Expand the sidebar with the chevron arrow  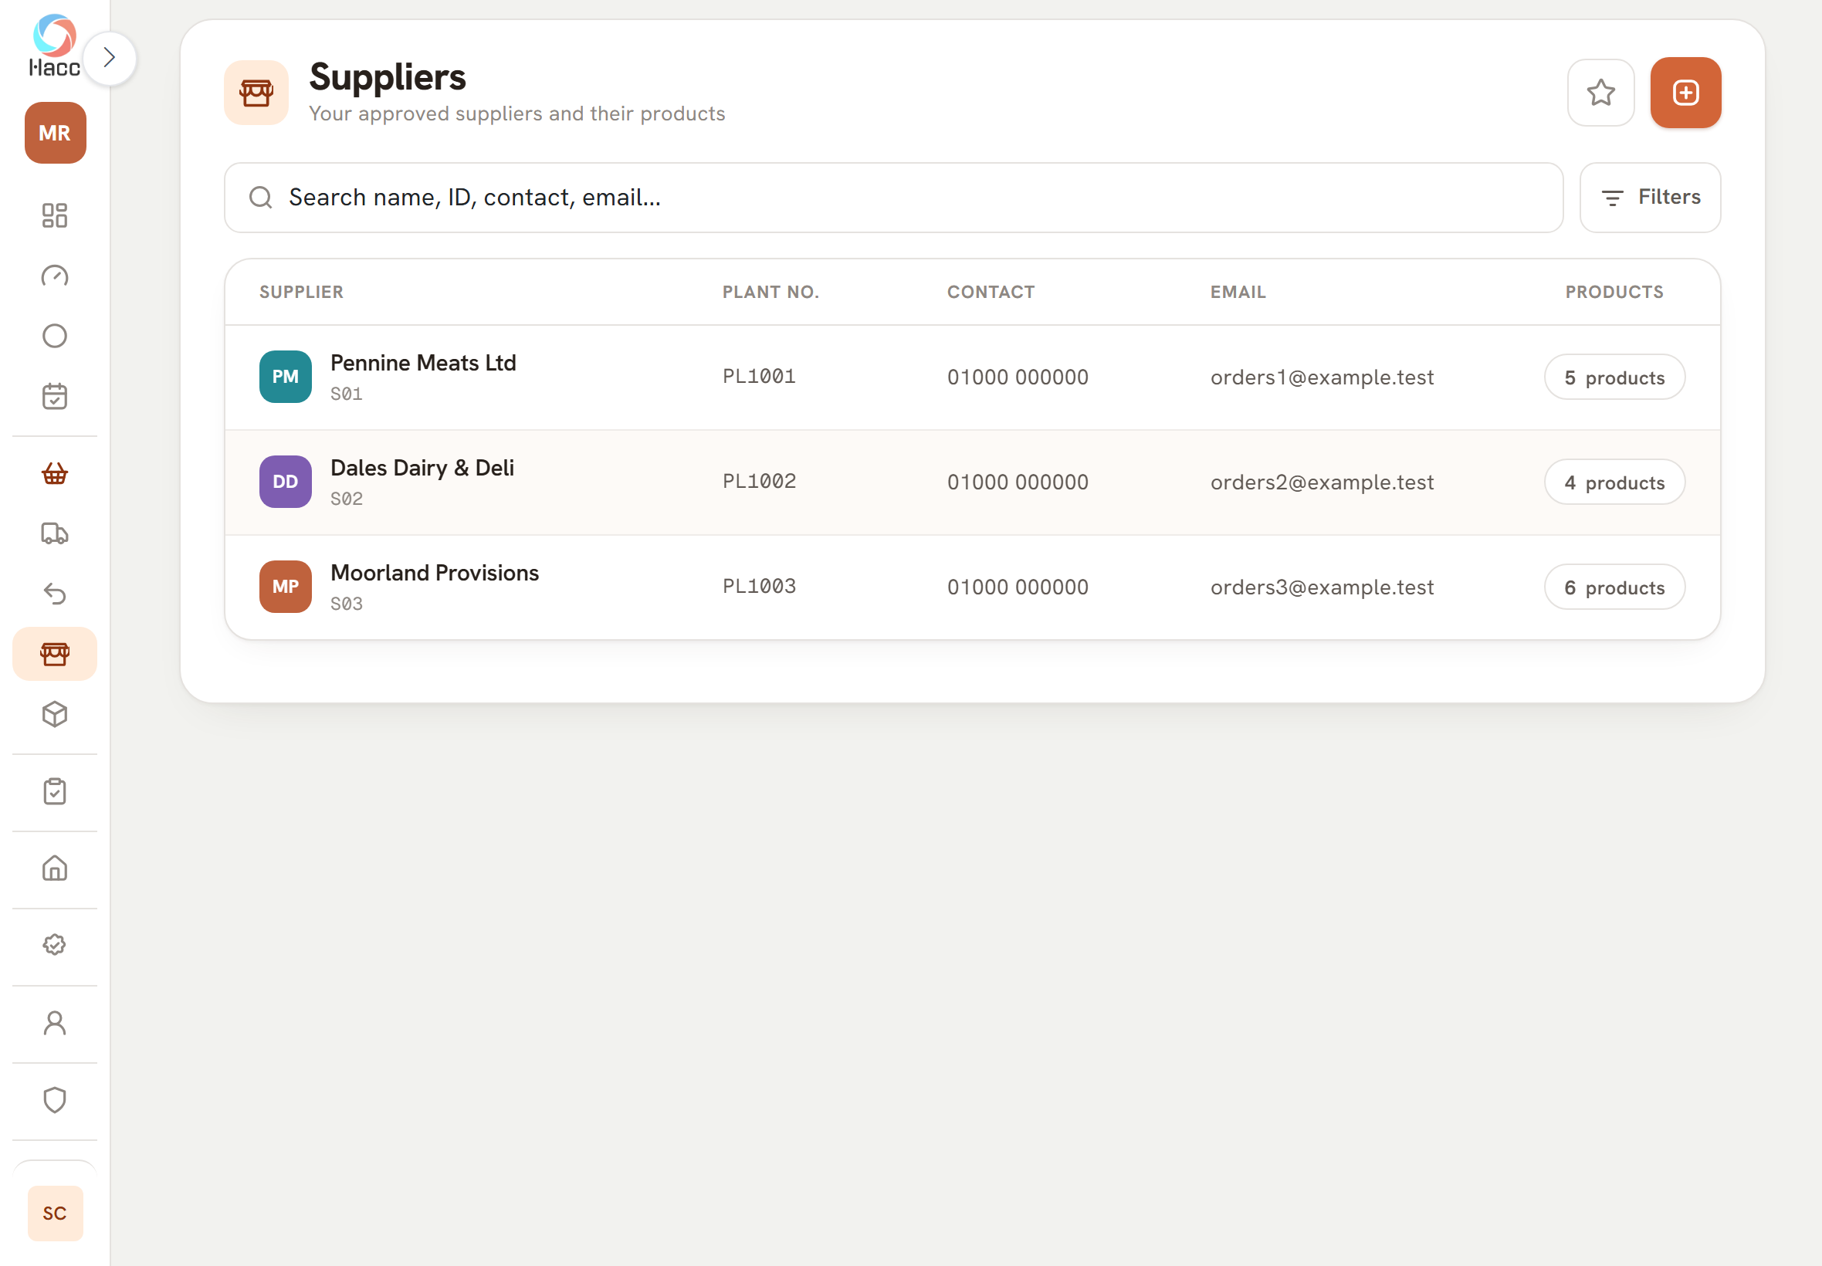pos(110,58)
